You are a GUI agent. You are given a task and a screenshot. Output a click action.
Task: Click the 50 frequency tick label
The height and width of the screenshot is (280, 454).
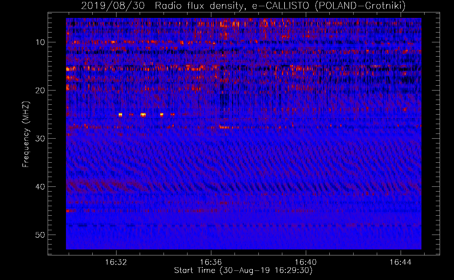click(x=40, y=235)
